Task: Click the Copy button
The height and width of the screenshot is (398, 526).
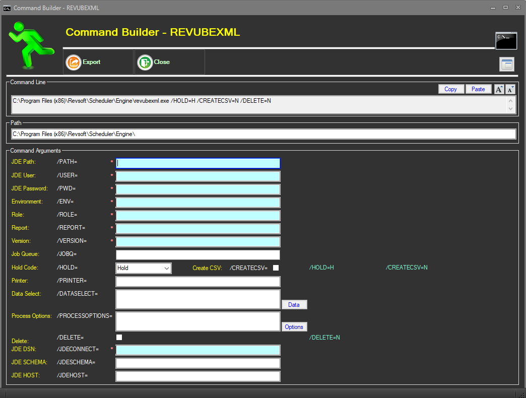Action: (x=450, y=89)
